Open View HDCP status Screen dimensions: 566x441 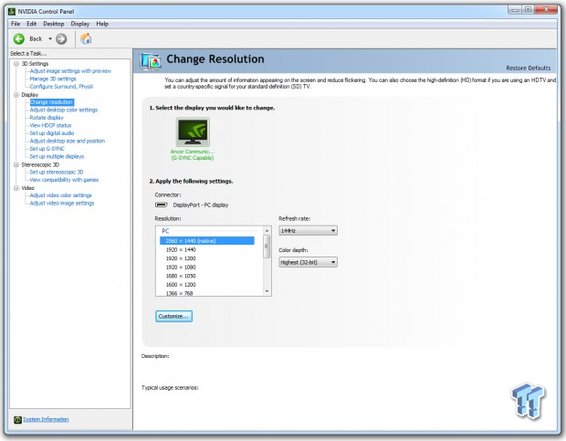click(50, 126)
